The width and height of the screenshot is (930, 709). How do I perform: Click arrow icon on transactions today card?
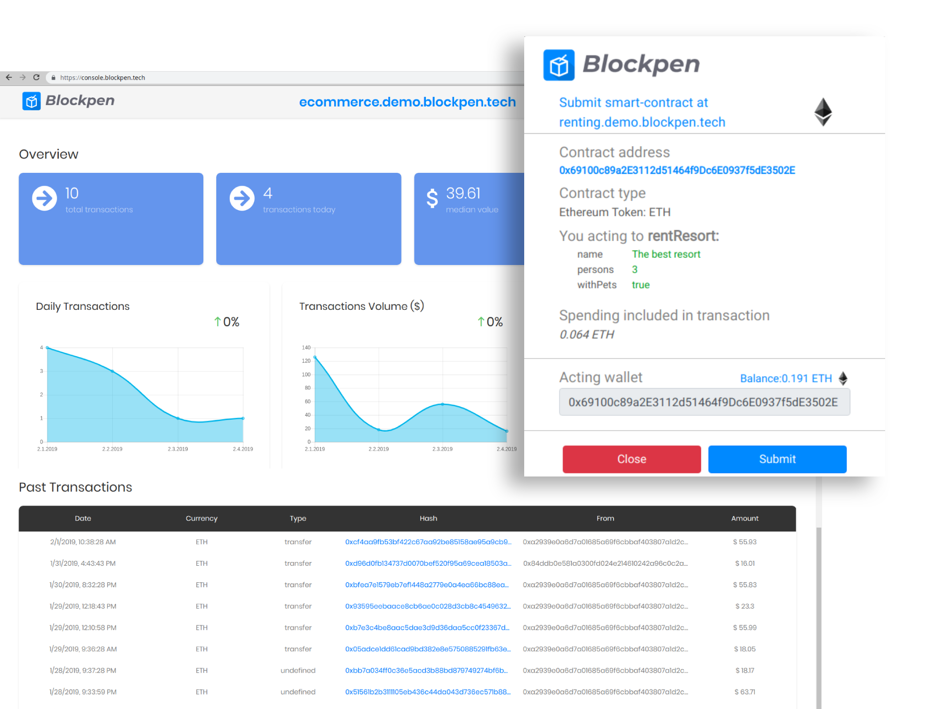click(242, 198)
